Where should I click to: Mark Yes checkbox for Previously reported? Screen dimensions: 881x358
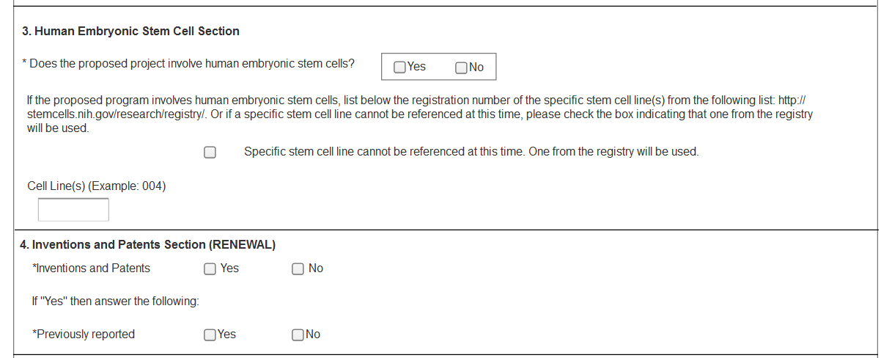210,335
